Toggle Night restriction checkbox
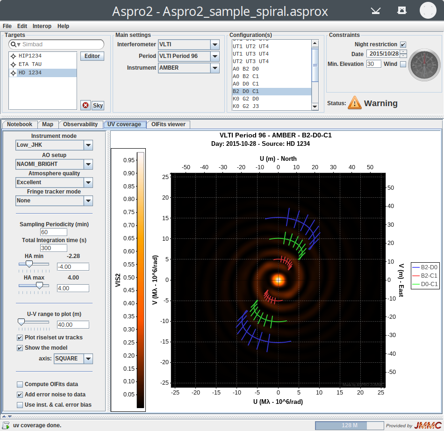This screenshot has height=431, width=444. (403, 44)
